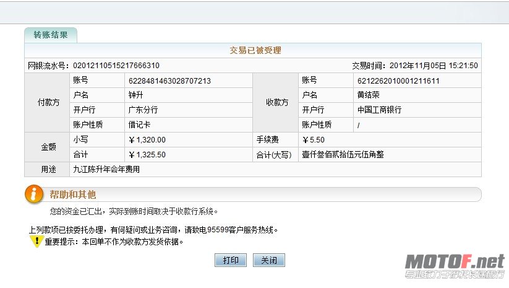509x288 pixels.
Task: Select amount ￥1,320.00
Action: point(147,140)
